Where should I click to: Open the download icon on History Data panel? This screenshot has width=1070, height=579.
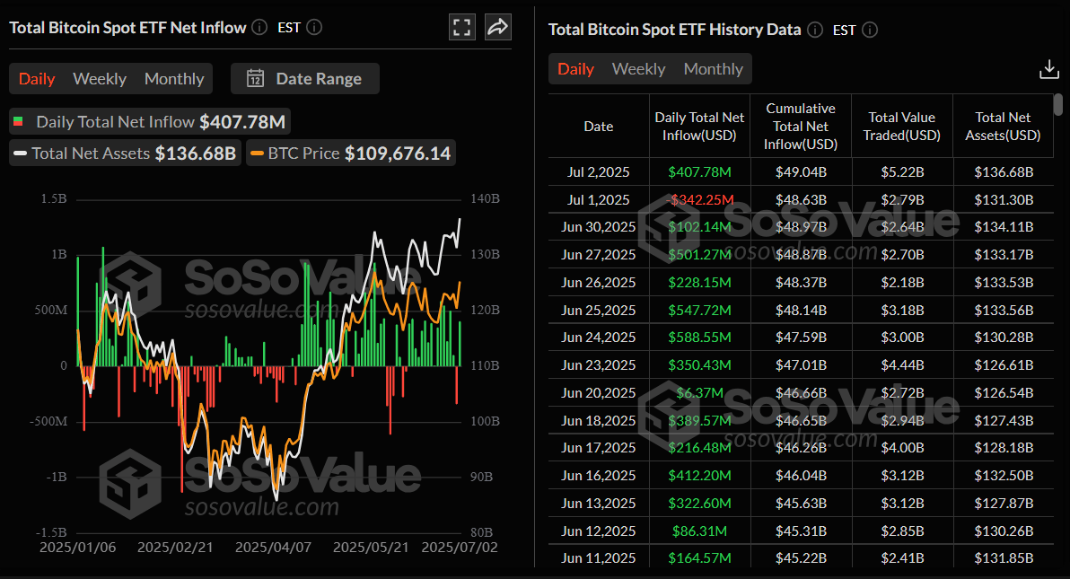[1049, 68]
